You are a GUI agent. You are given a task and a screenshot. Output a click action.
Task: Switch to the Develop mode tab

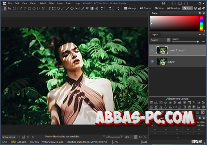[173, 8]
